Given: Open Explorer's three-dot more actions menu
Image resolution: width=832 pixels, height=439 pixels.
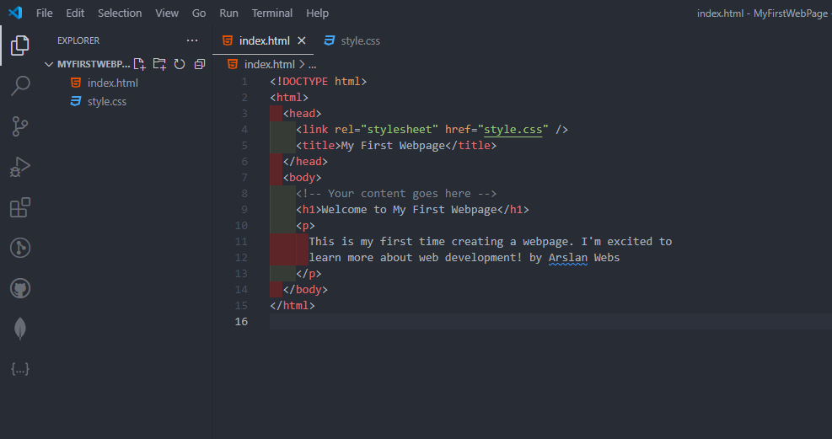Looking at the screenshot, I should [x=192, y=40].
